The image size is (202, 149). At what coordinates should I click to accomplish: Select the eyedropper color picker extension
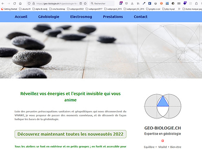pyautogui.click(x=144, y=4)
